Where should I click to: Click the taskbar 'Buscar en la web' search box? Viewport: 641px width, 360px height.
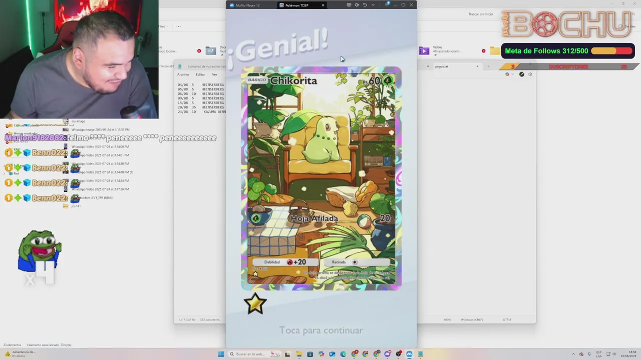254,354
